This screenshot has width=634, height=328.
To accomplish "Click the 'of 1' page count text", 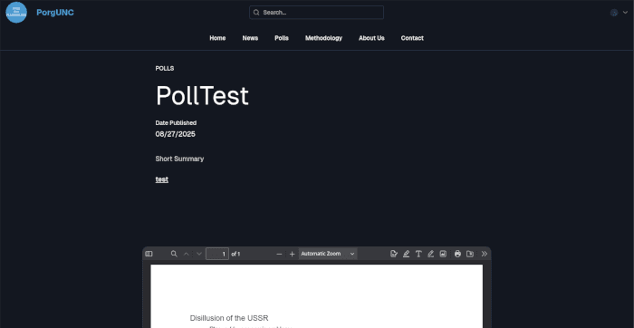I will click(235, 254).
